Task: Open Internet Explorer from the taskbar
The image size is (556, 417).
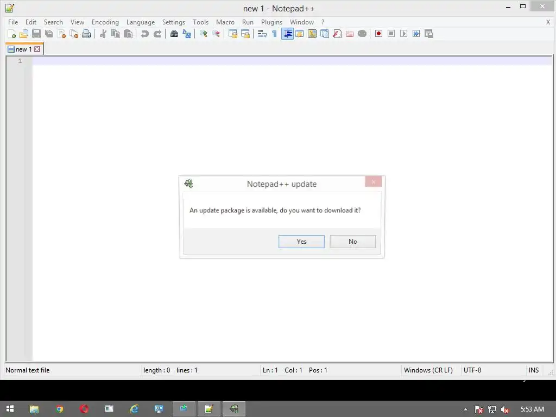Action: (134, 409)
